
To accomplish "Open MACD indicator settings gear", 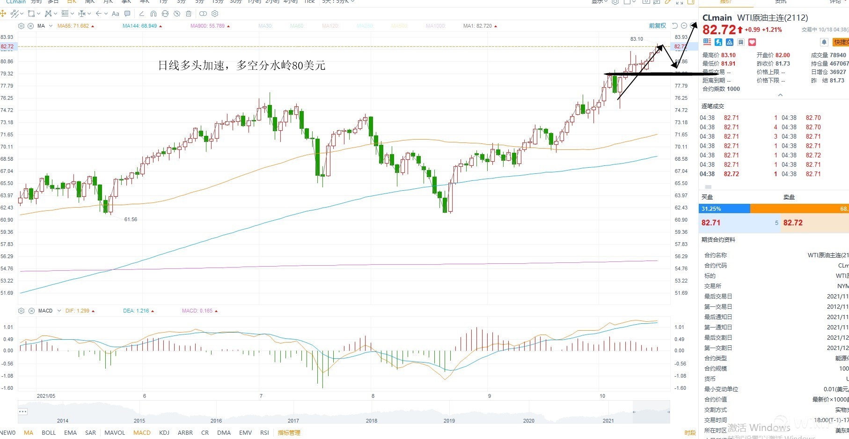I will [21, 311].
